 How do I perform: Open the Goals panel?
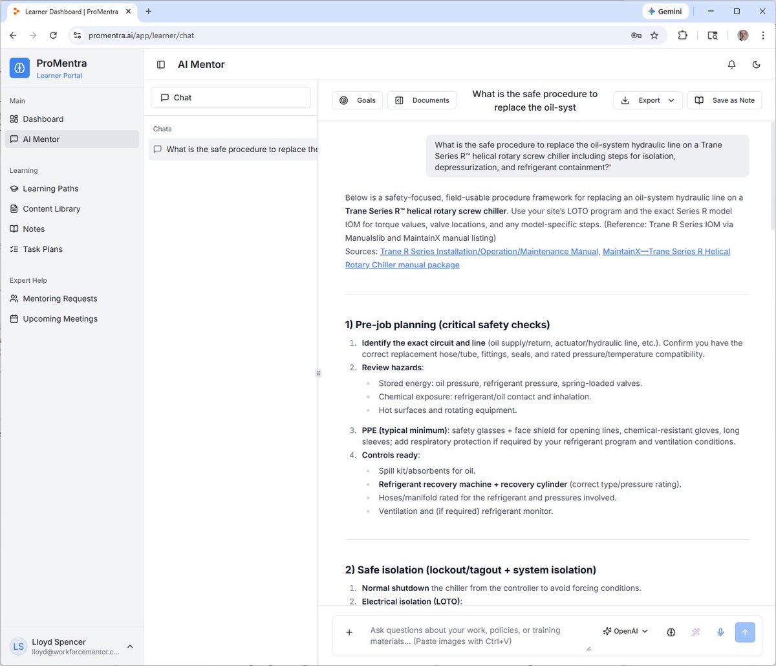point(358,100)
